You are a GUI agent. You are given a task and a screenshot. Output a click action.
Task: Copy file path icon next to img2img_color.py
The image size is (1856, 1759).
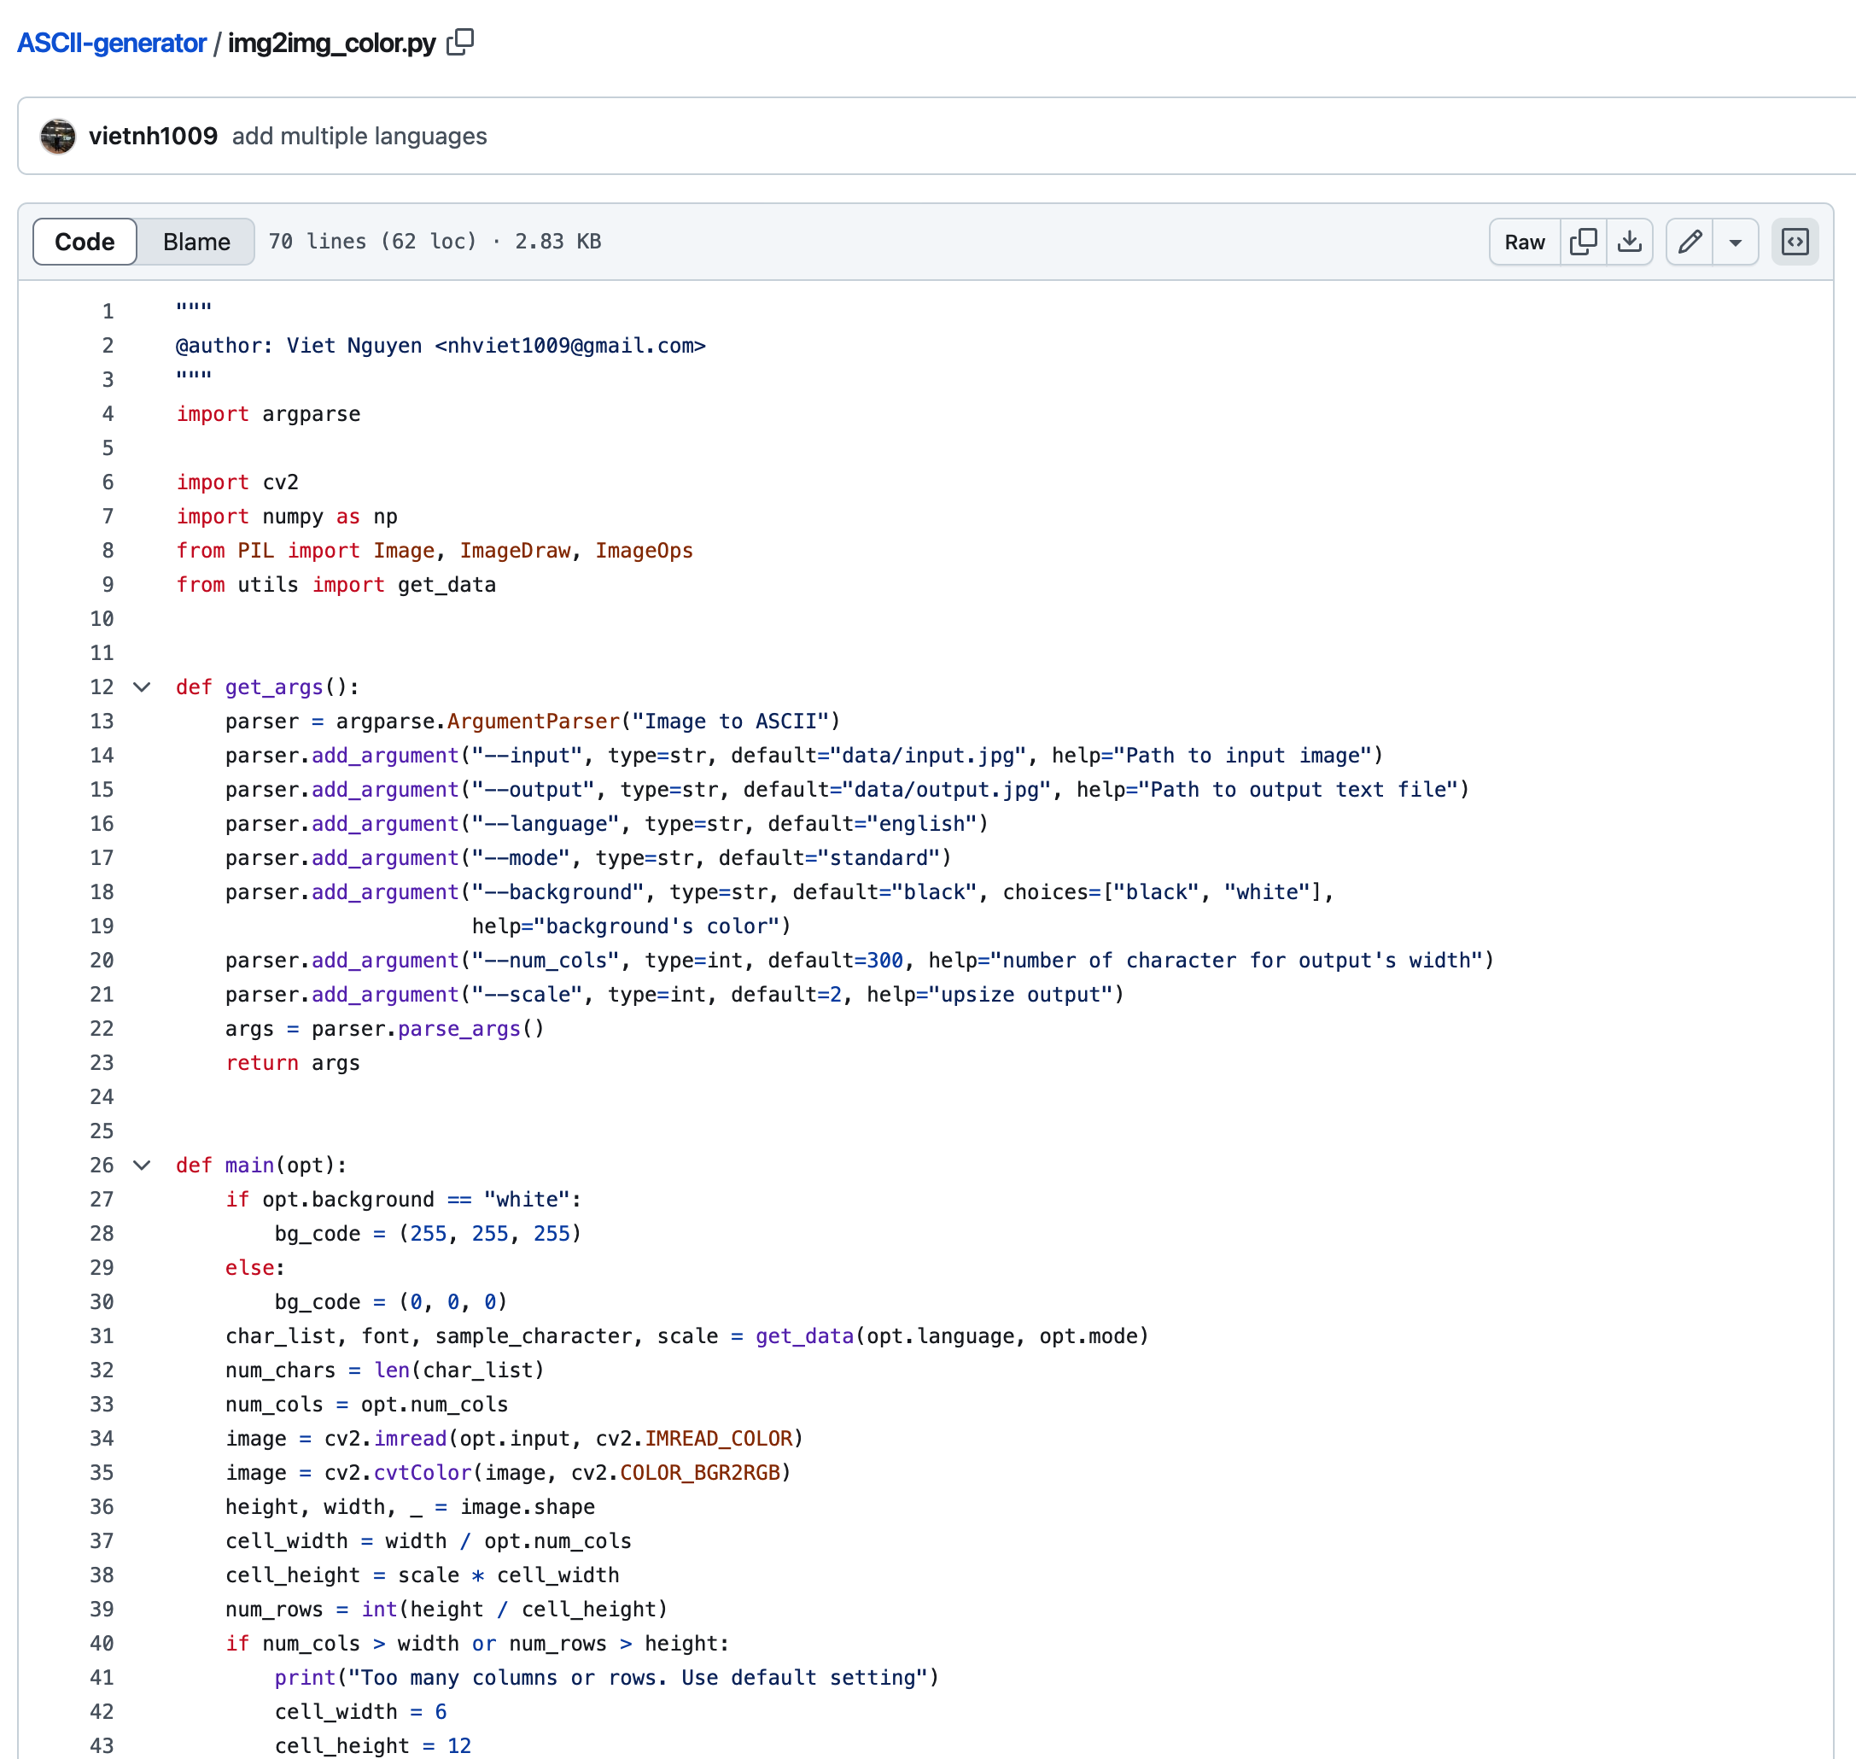click(x=460, y=42)
